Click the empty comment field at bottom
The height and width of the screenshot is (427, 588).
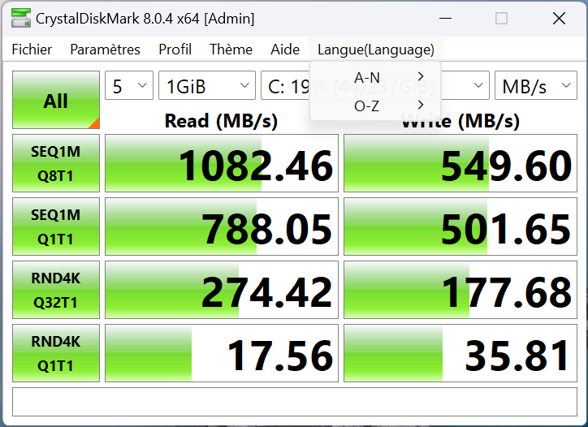coord(295,402)
